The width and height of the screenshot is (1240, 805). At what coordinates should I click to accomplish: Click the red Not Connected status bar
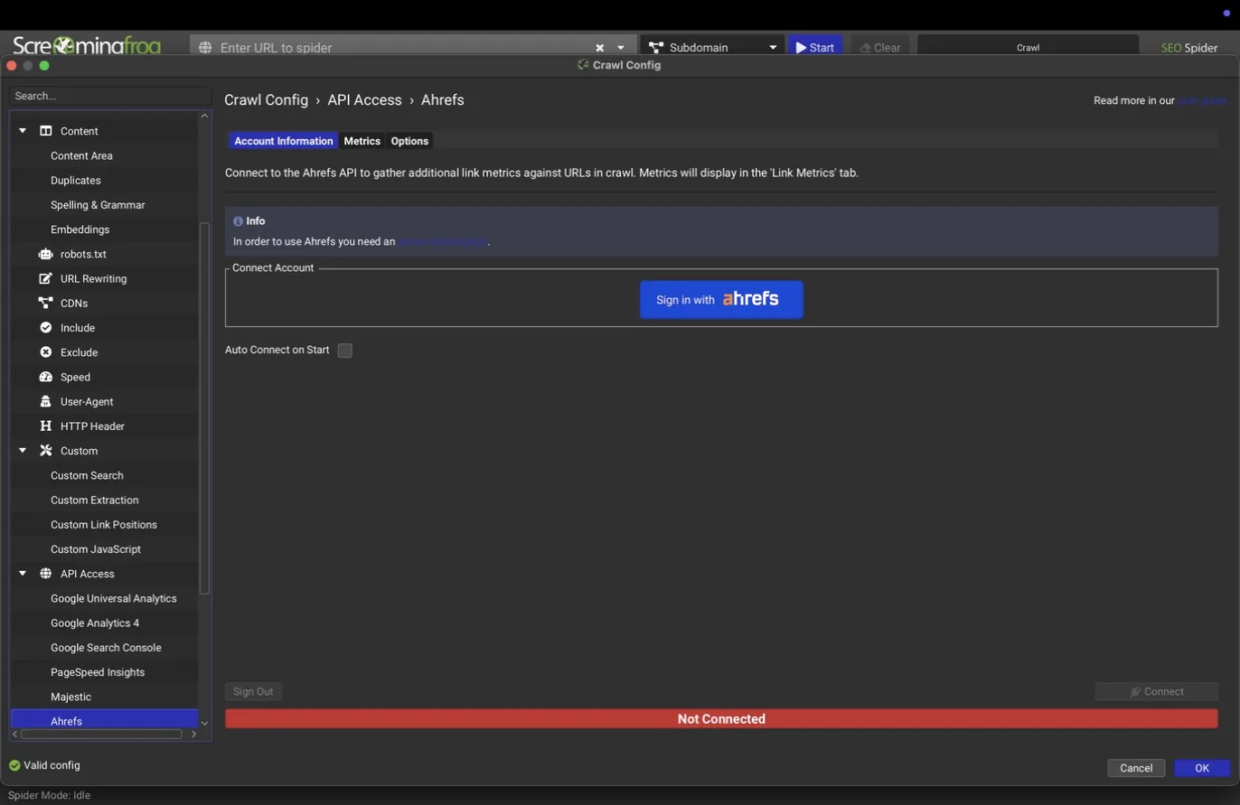coord(721,719)
